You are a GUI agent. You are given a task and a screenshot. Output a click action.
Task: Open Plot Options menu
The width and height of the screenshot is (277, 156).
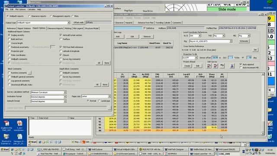coord(20,10)
